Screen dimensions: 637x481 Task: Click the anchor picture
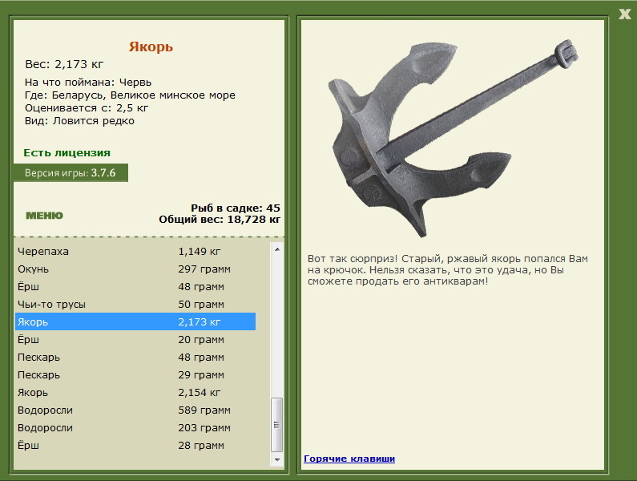453,138
